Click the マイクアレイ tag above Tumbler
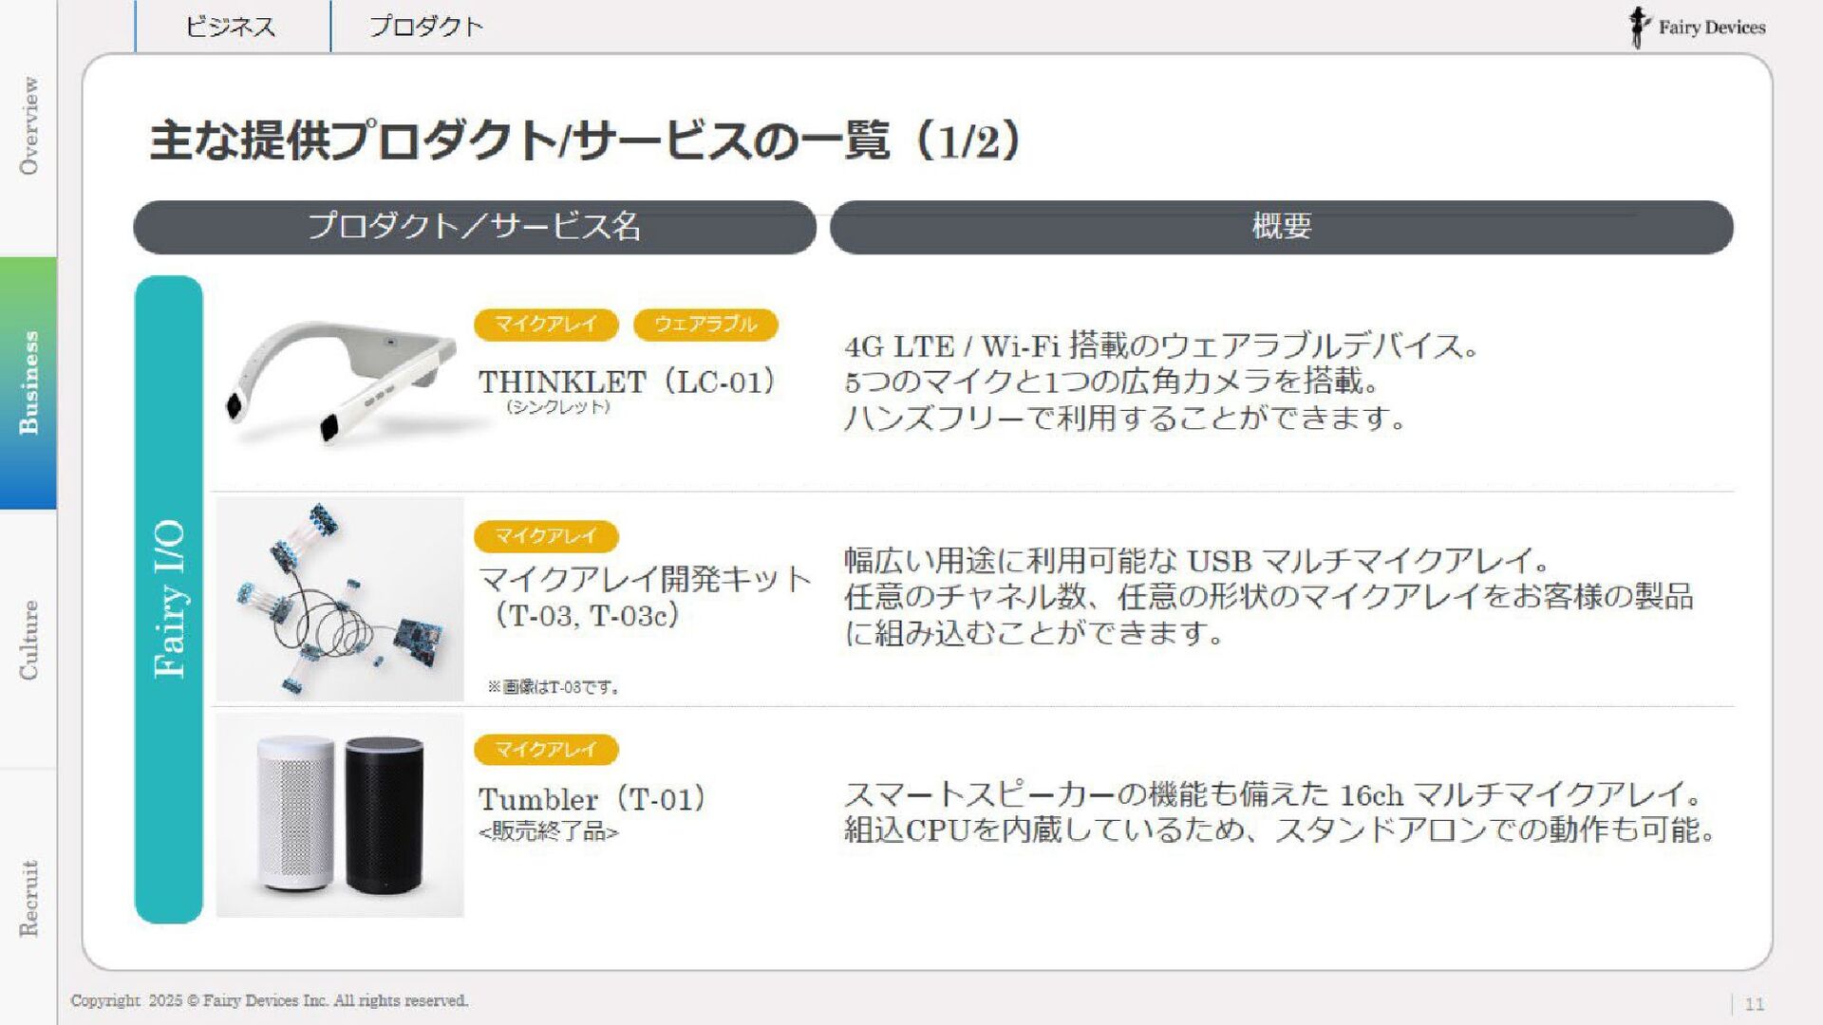1823x1025 pixels. coord(546,750)
